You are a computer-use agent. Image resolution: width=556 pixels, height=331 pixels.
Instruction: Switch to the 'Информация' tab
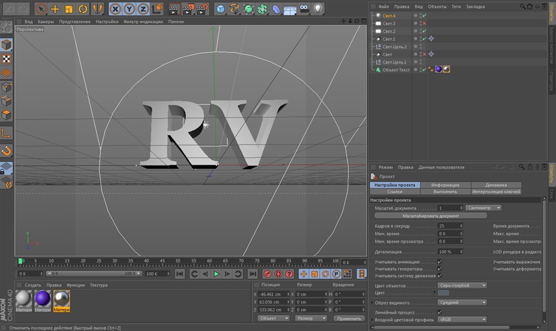445,185
